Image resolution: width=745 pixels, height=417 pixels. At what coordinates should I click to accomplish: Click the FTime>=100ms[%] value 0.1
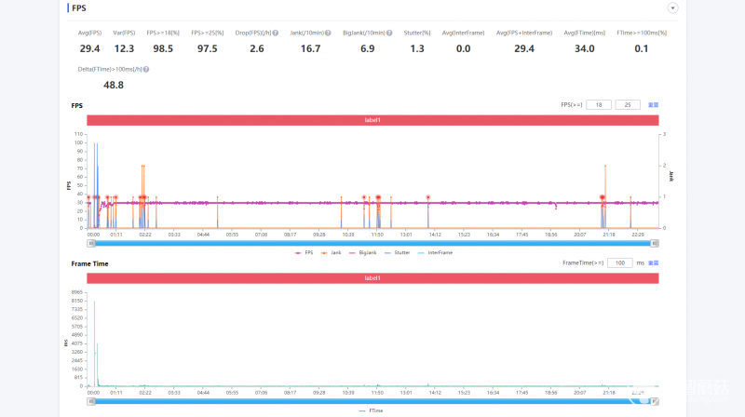[x=642, y=49]
